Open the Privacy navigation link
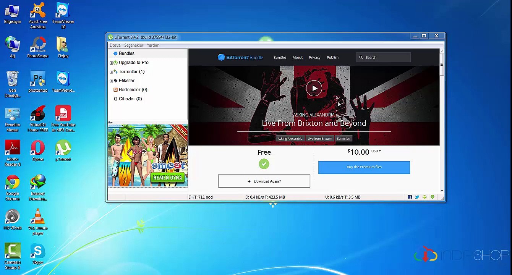 click(314, 57)
